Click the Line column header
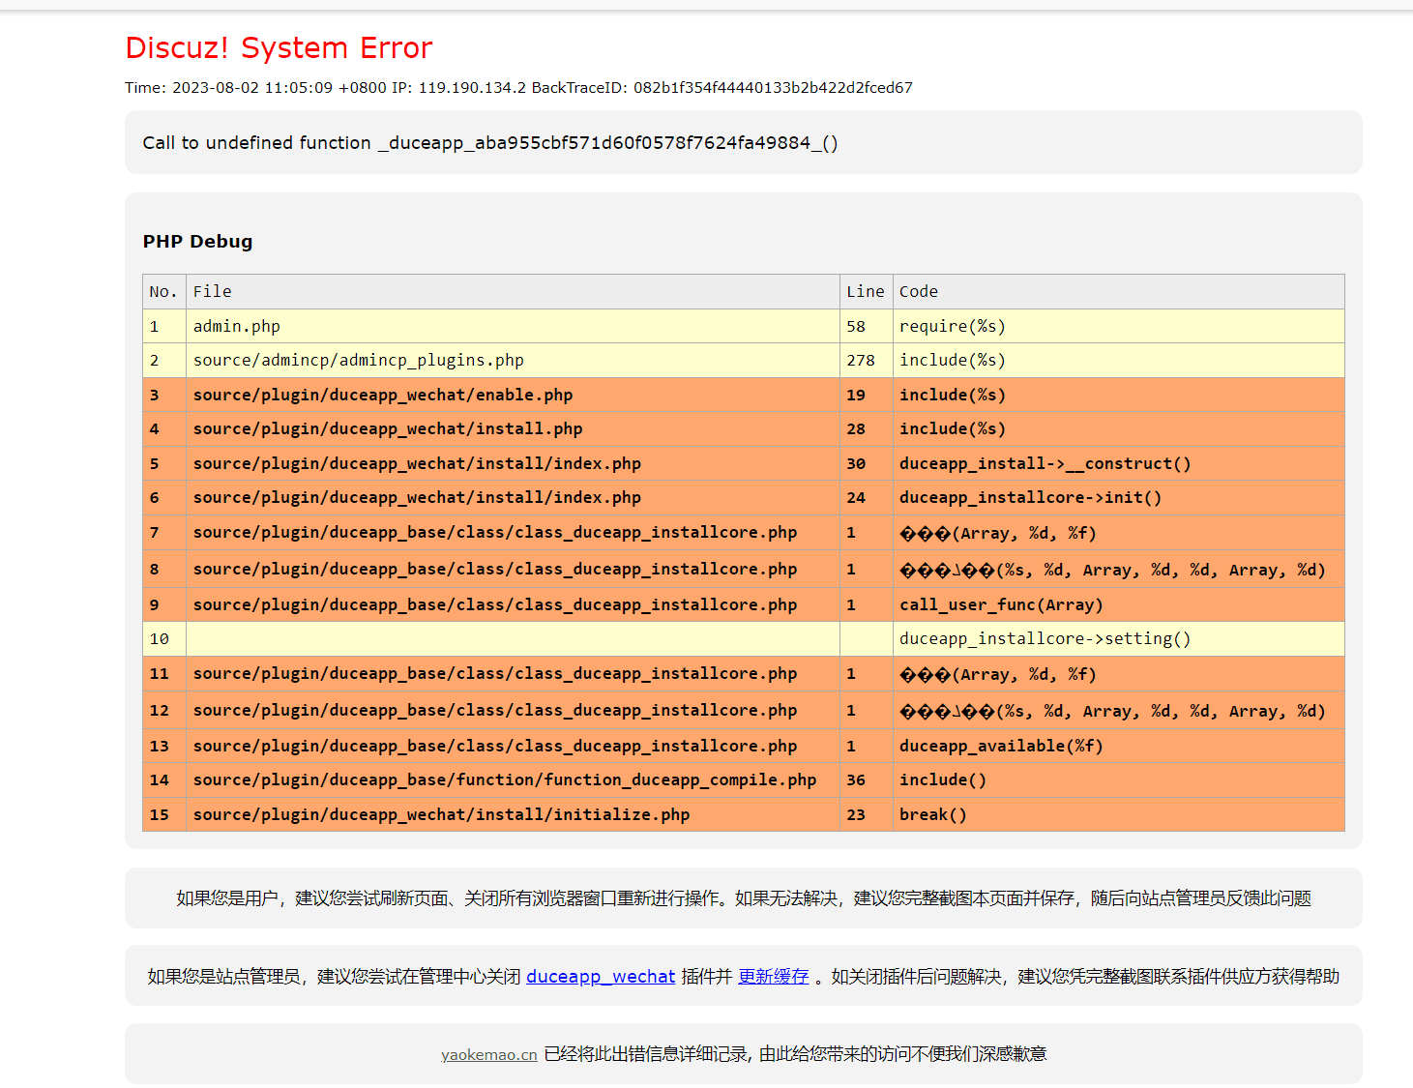The height and width of the screenshot is (1088, 1413). pyautogui.click(x=866, y=291)
